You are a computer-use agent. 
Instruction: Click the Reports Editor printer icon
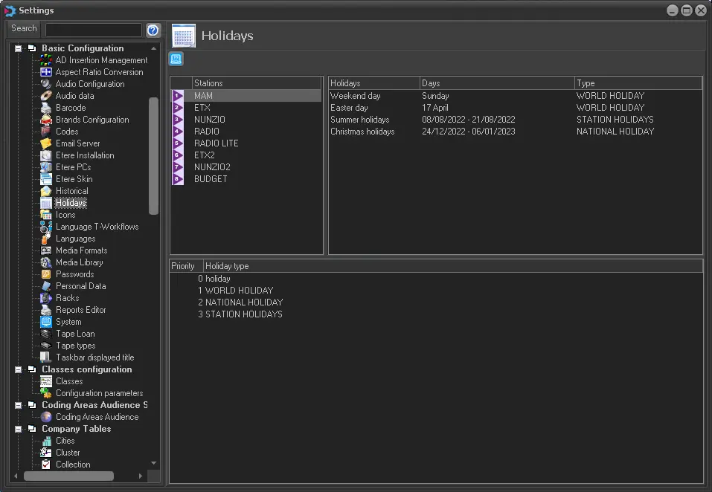coord(46,310)
